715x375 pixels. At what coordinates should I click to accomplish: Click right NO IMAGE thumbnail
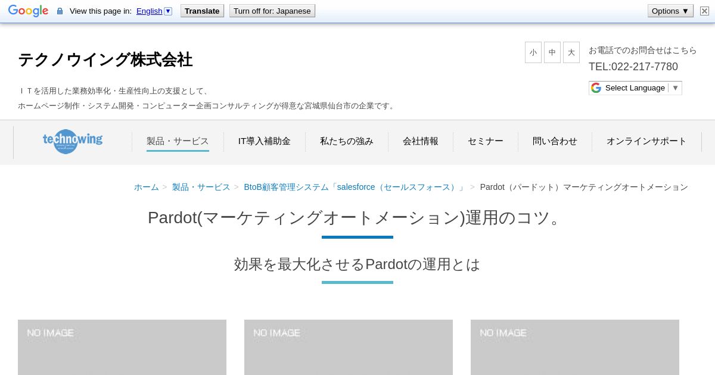pyautogui.click(x=575, y=347)
